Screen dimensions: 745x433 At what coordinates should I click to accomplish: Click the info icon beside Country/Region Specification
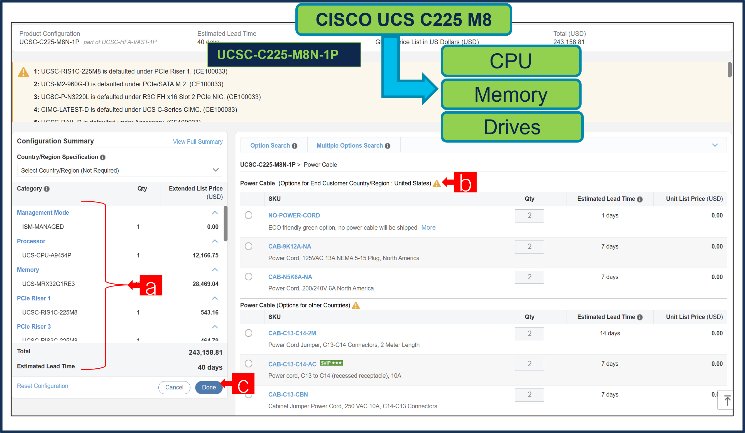(102, 157)
